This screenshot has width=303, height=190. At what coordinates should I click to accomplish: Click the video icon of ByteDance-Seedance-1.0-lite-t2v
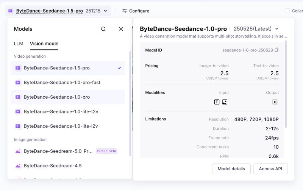(18, 111)
